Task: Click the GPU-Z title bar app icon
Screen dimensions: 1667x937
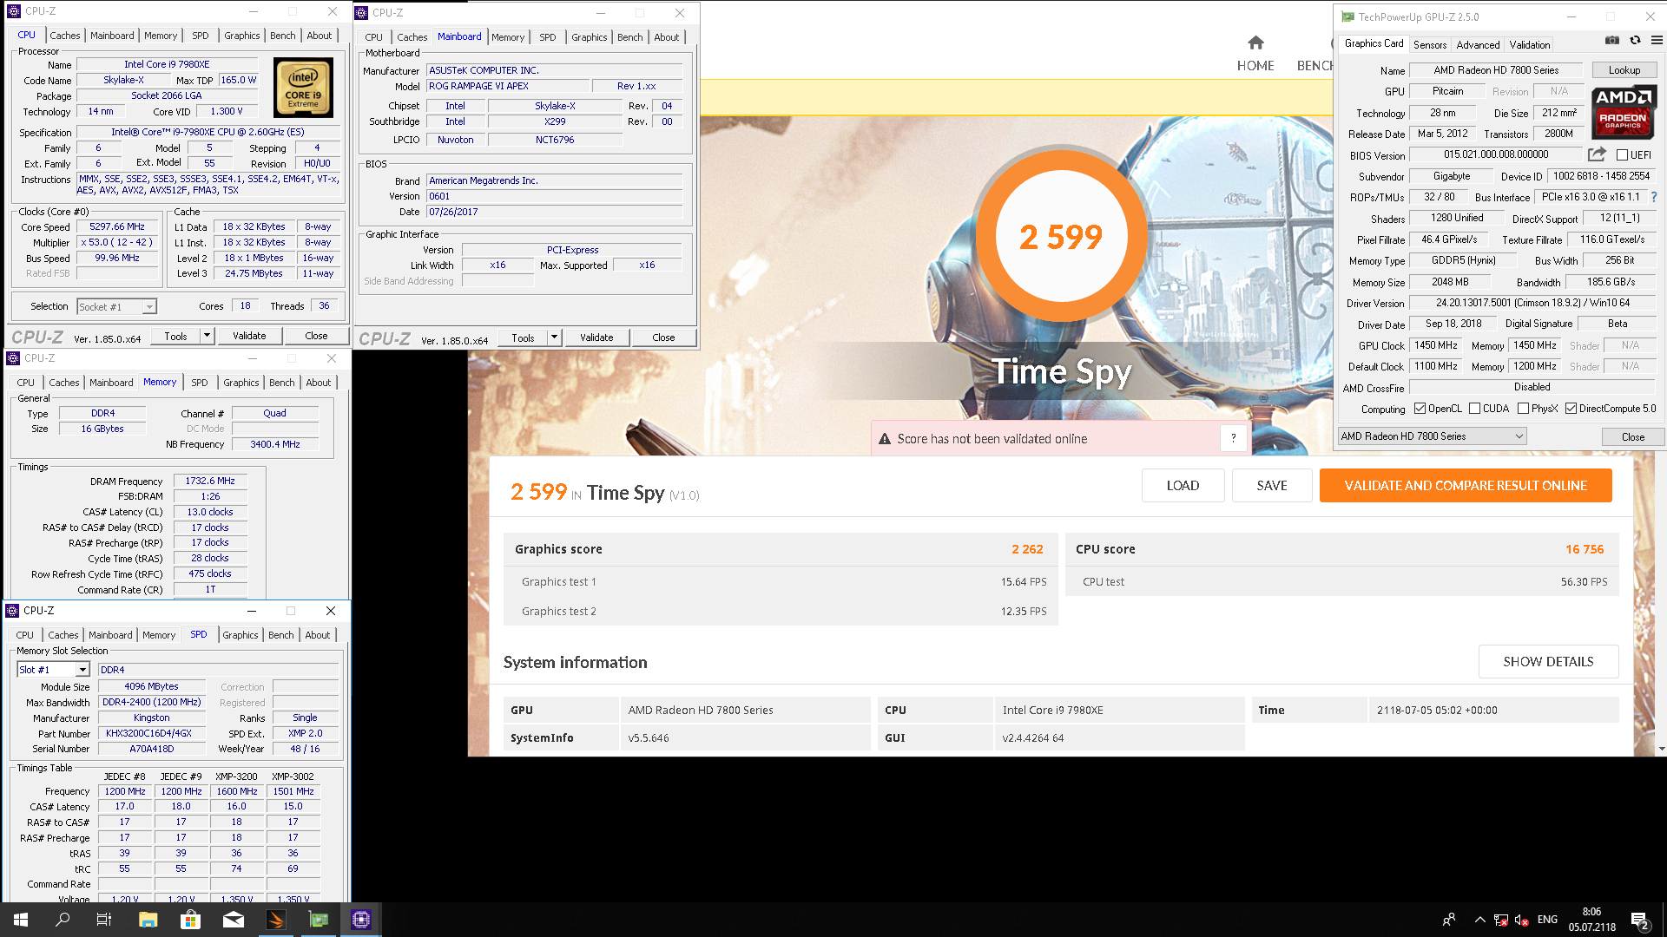Action: coord(1347,16)
